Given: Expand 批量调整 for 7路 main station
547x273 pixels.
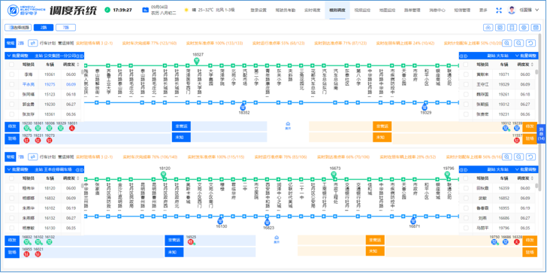Looking at the screenshot, I should 17,169.
